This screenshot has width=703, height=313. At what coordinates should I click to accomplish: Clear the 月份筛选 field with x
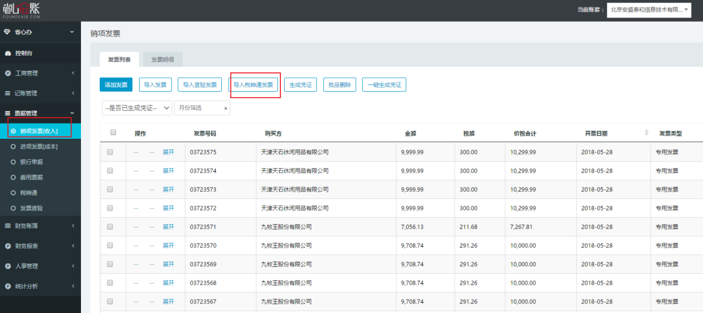[225, 108]
